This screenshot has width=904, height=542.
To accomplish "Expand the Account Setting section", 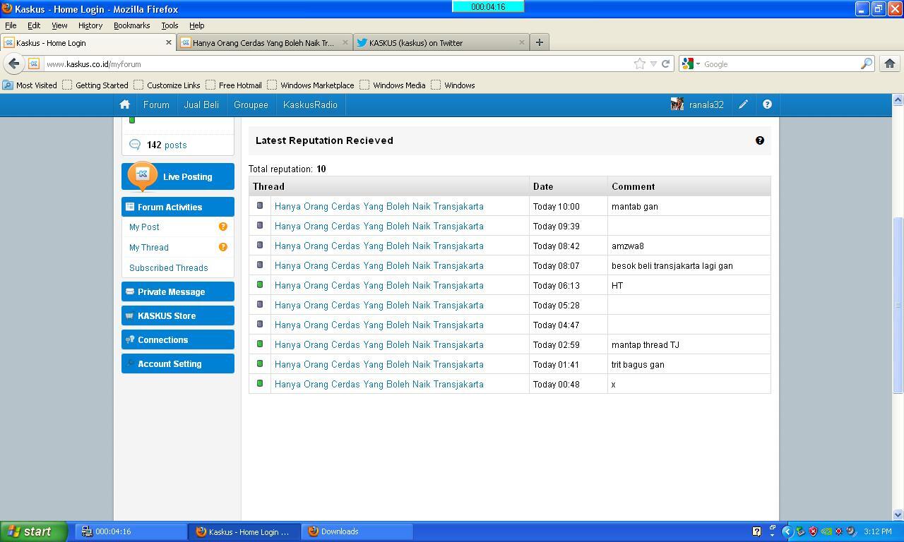I will pos(178,363).
